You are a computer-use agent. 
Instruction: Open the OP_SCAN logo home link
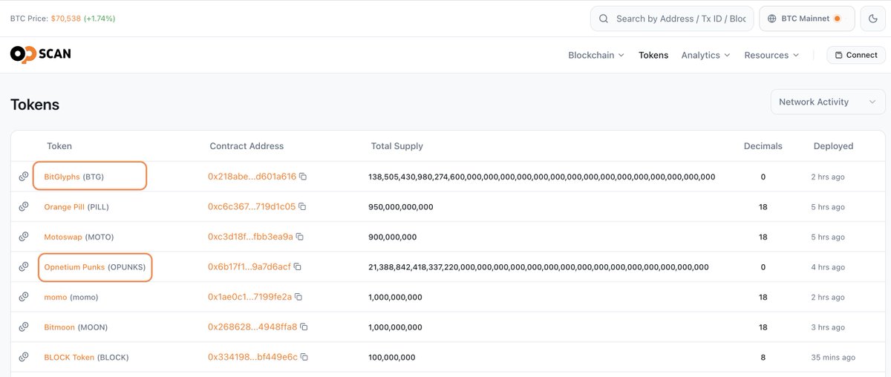40,54
